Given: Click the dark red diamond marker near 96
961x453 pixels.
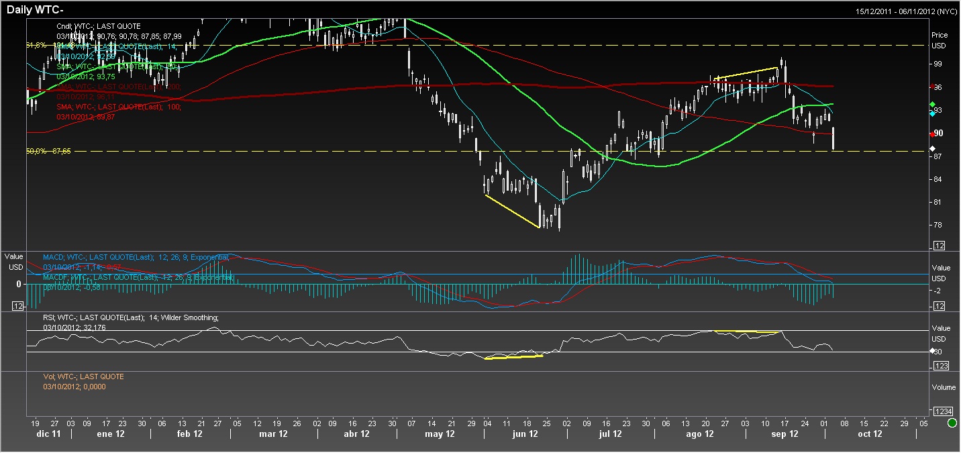Looking at the screenshot, I should pyautogui.click(x=932, y=87).
